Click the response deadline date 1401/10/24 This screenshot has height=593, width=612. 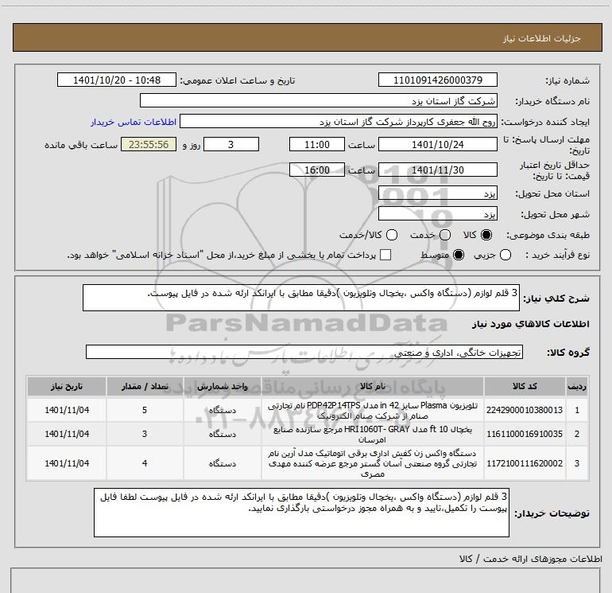pyautogui.click(x=437, y=144)
